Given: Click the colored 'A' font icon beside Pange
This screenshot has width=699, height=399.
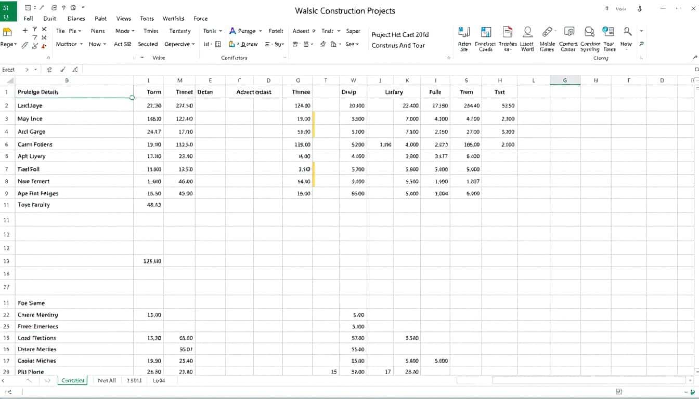Looking at the screenshot, I should click(232, 31).
